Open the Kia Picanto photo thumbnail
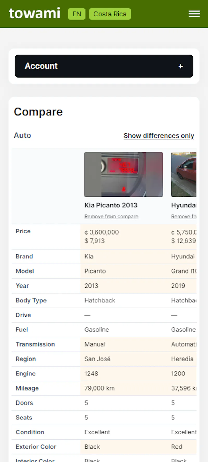Image resolution: width=208 pixels, height=462 pixels. [124, 174]
